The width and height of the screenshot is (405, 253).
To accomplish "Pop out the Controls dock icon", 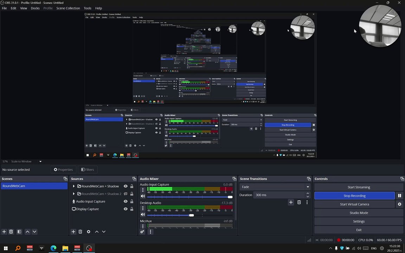I will coord(402,179).
